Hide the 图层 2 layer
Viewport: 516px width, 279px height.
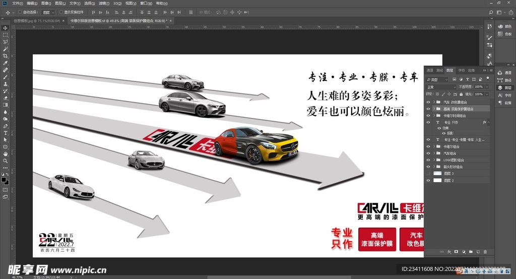(x=428, y=181)
